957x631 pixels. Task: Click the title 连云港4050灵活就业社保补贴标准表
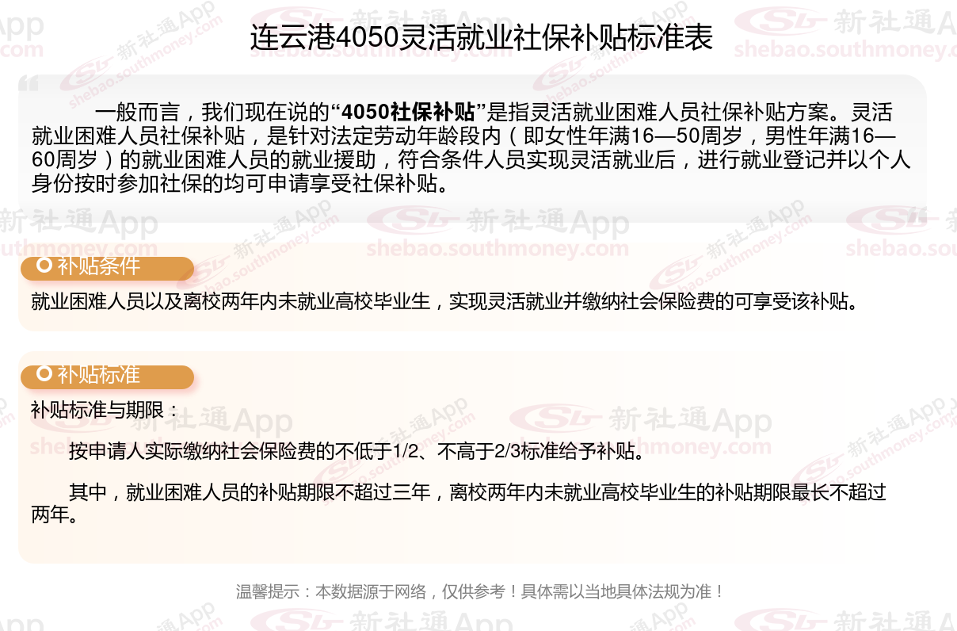[482, 38]
